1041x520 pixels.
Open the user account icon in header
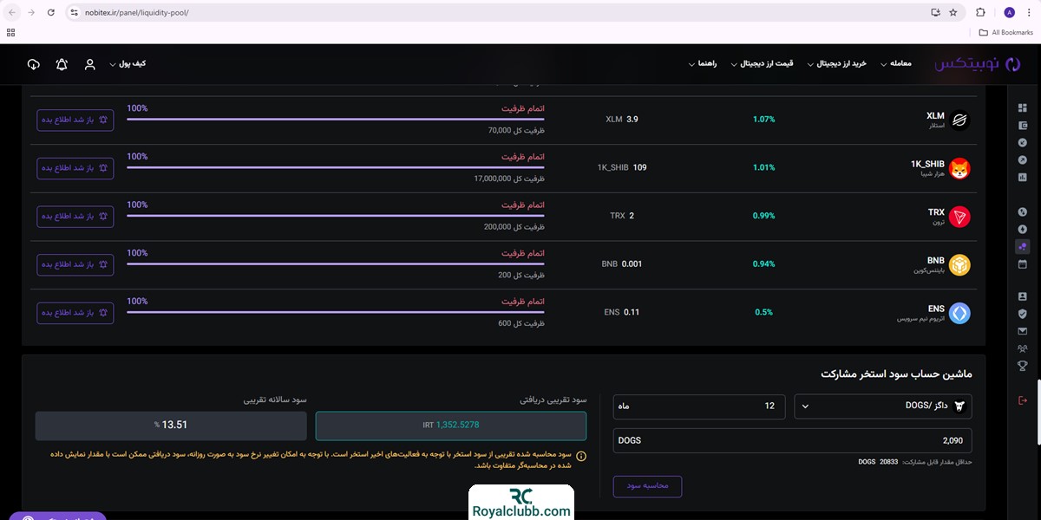click(89, 64)
